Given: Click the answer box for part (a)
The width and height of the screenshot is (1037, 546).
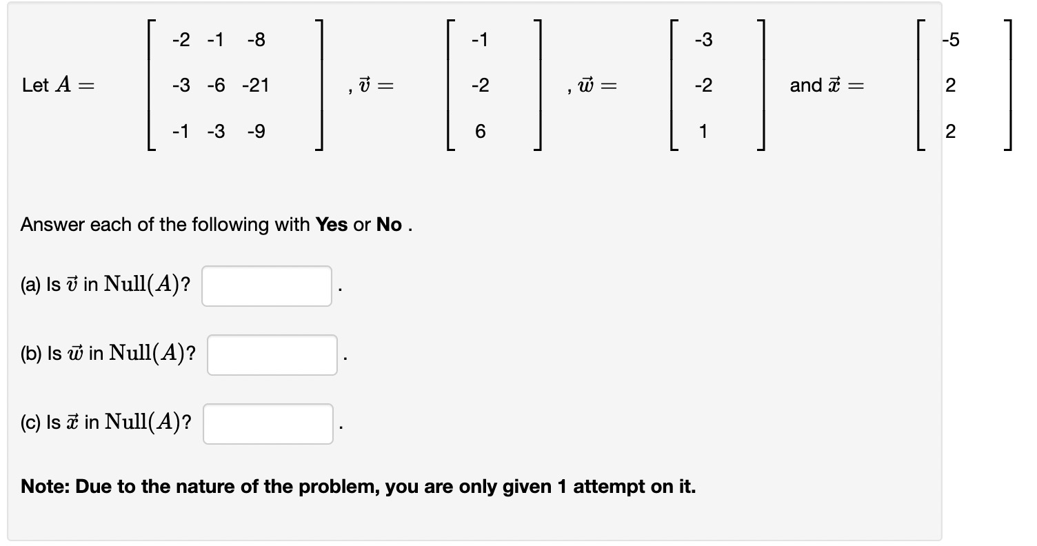Looking at the screenshot, I should 265,285.
